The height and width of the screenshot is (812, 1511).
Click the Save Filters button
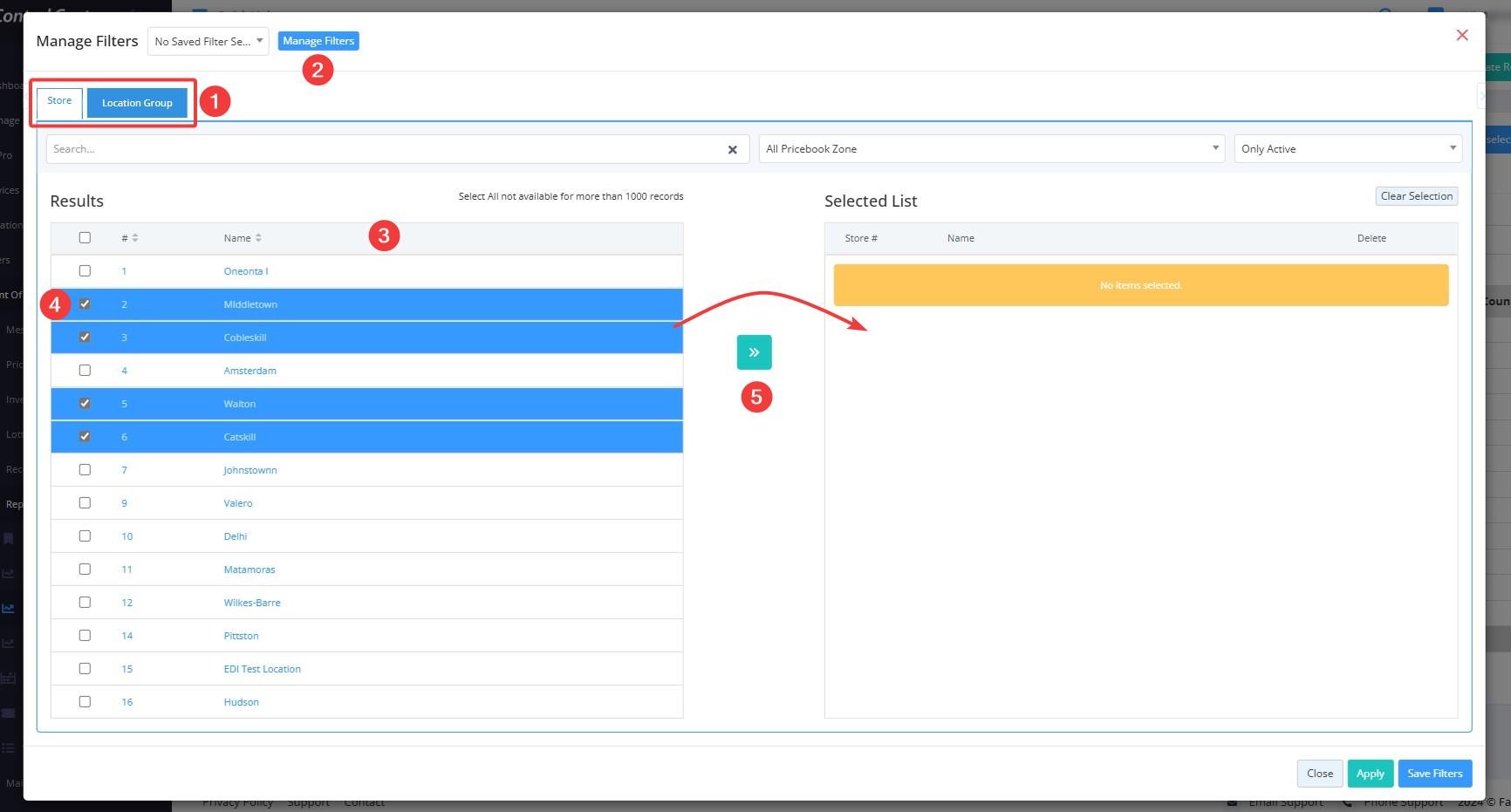pos(1434,774)
